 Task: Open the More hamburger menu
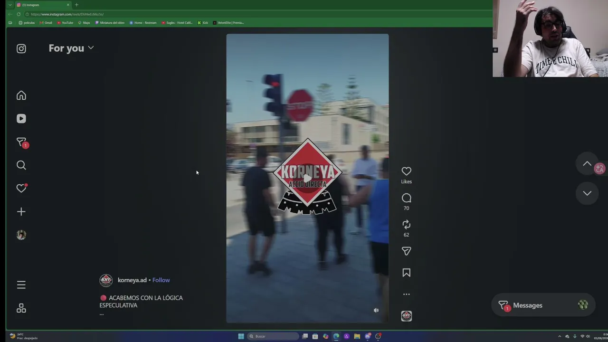click(21, 285)
